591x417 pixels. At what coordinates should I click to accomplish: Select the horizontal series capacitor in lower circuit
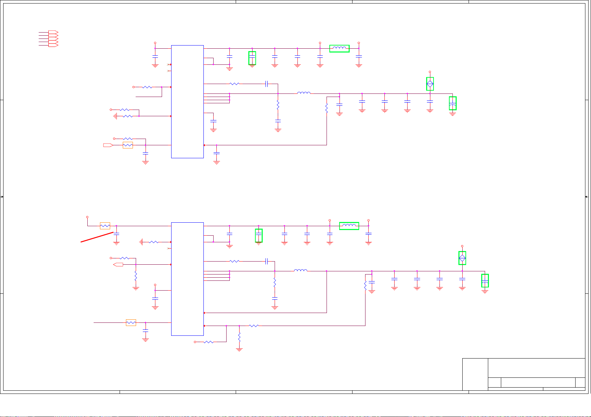267,261
